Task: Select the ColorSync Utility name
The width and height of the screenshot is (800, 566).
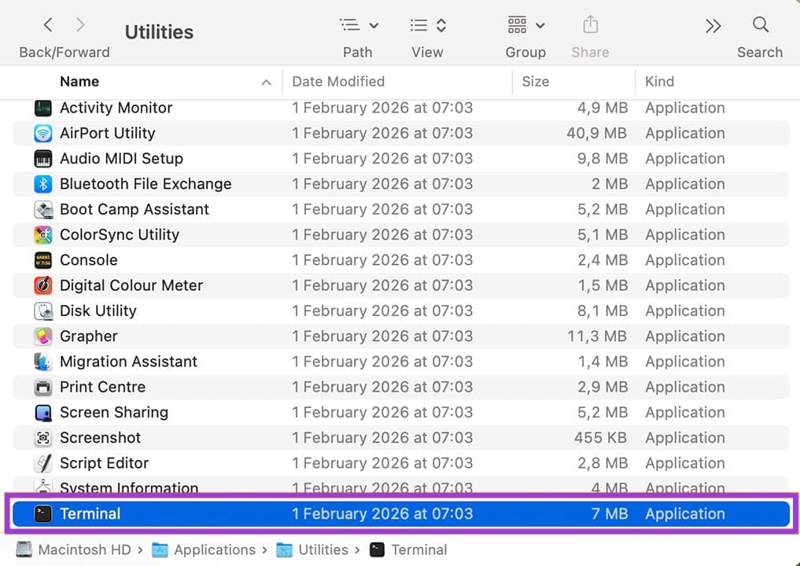Action: click(120, 235)
